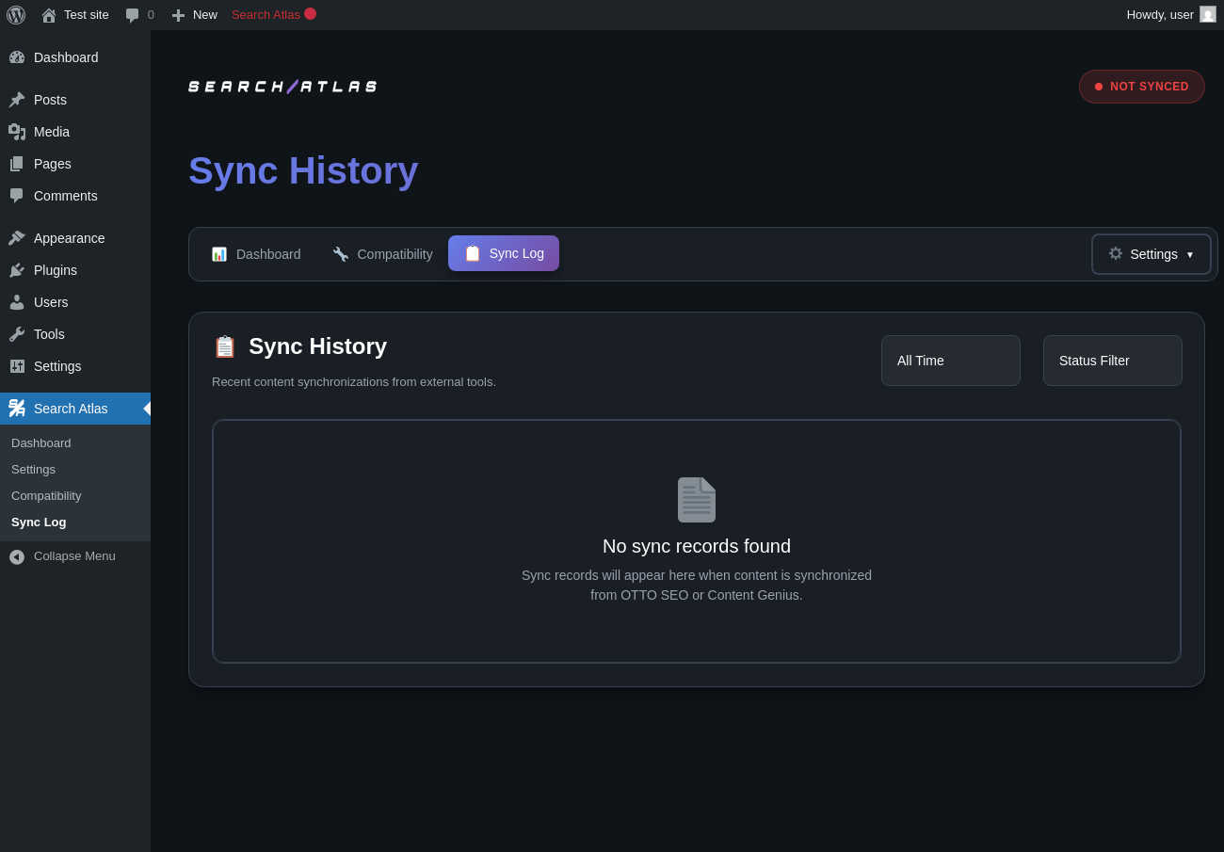The image size is (1224, 852).
Task: Click the Posts pushpin icon
Action: [17, 100]
